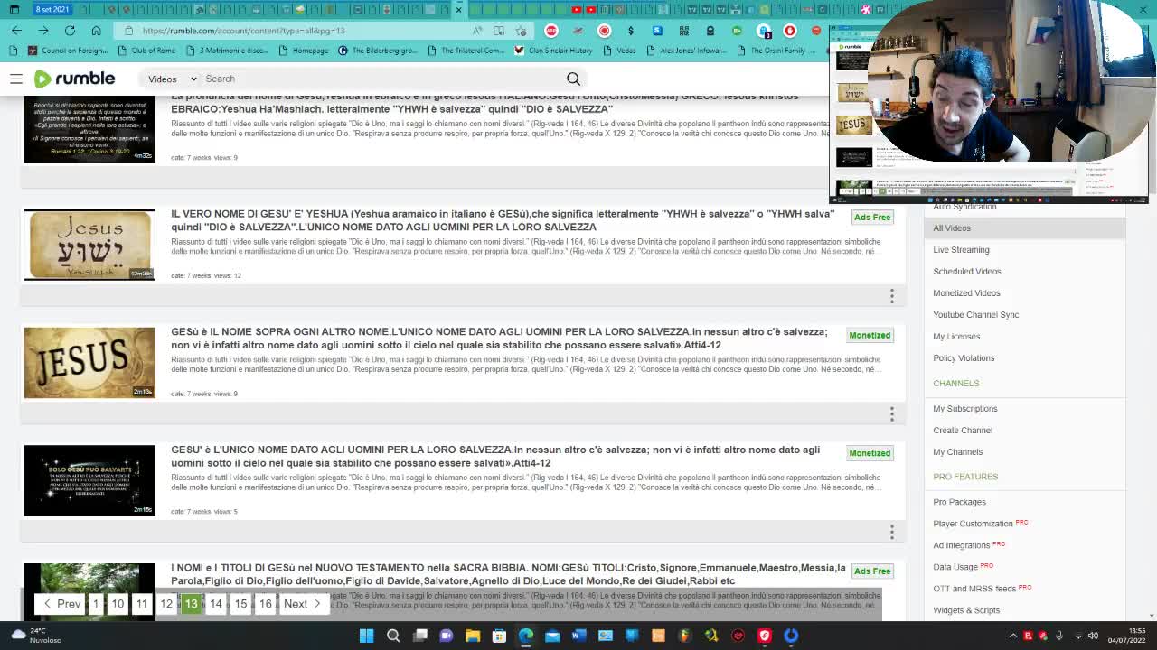This screenshot has width=1157, height=650.
Task: Open 'SOLO GESU PUO SALVARTI' thumbnail
Action: click(89, 480)
